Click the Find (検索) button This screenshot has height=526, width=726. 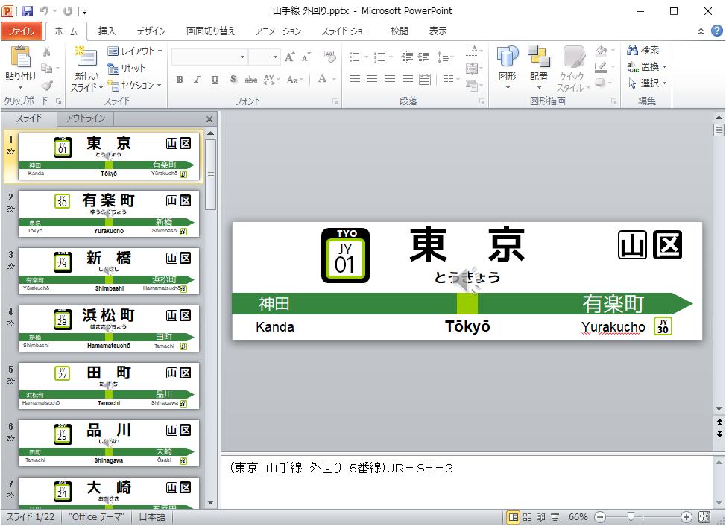[643, 51]
